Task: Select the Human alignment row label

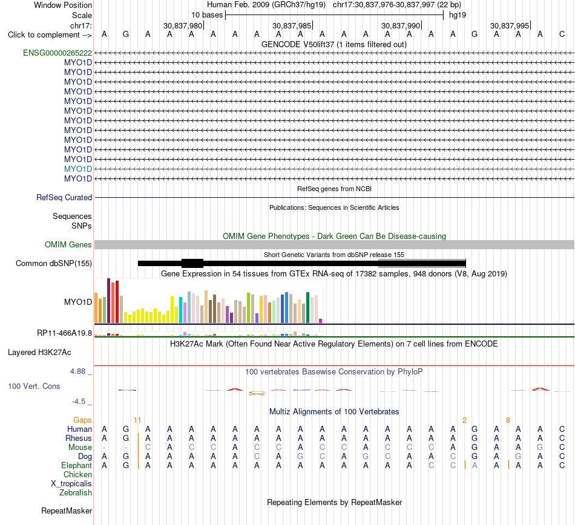Action: coord(79,429)
